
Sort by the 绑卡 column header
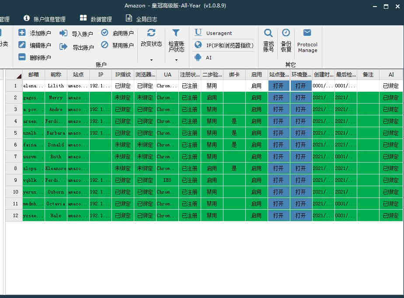click(x=234, y=75)
